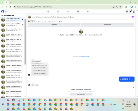The image size is (138, 111).
Task: Open Kaylee conversation in list
Action: click(12, 40)
